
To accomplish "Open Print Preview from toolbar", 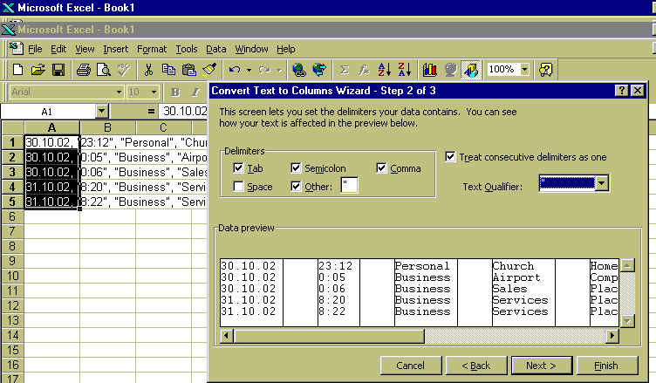I will 103,70.
